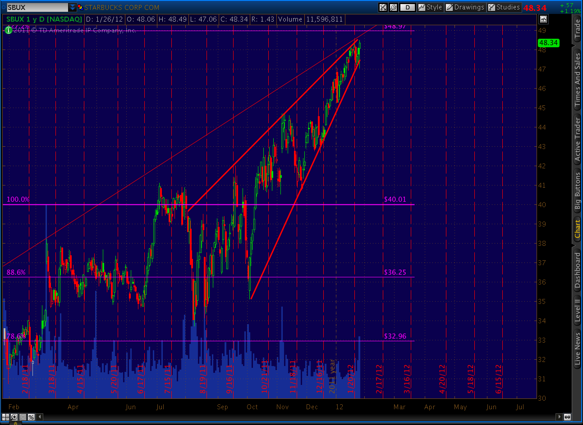The image size is (583, 425).
Task: Open the Style menu
Action: [x=430, y=7]
